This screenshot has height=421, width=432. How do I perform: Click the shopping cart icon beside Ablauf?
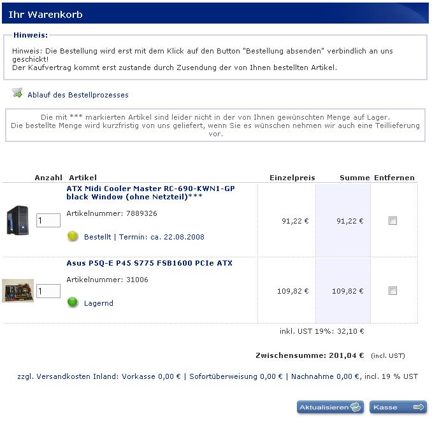coord(17,94)
